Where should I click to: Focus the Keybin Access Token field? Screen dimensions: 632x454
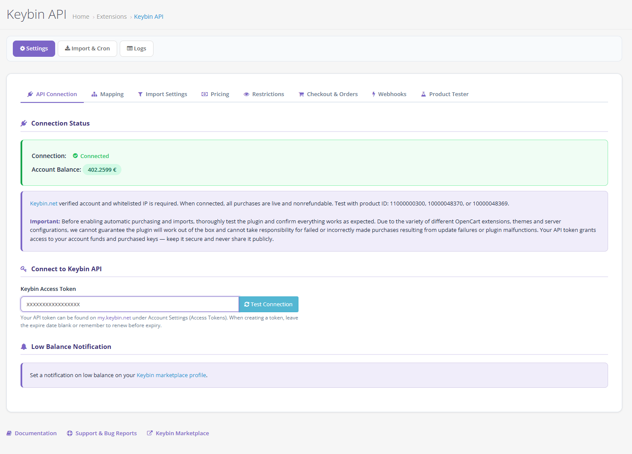coord(130,305)
